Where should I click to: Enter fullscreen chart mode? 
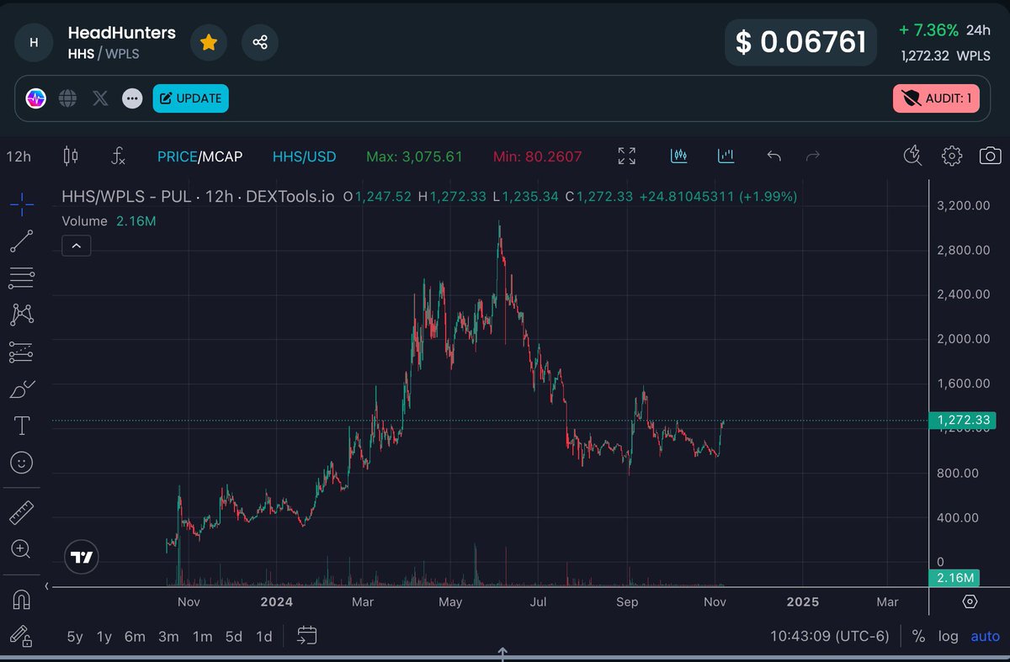pos(626,156)
